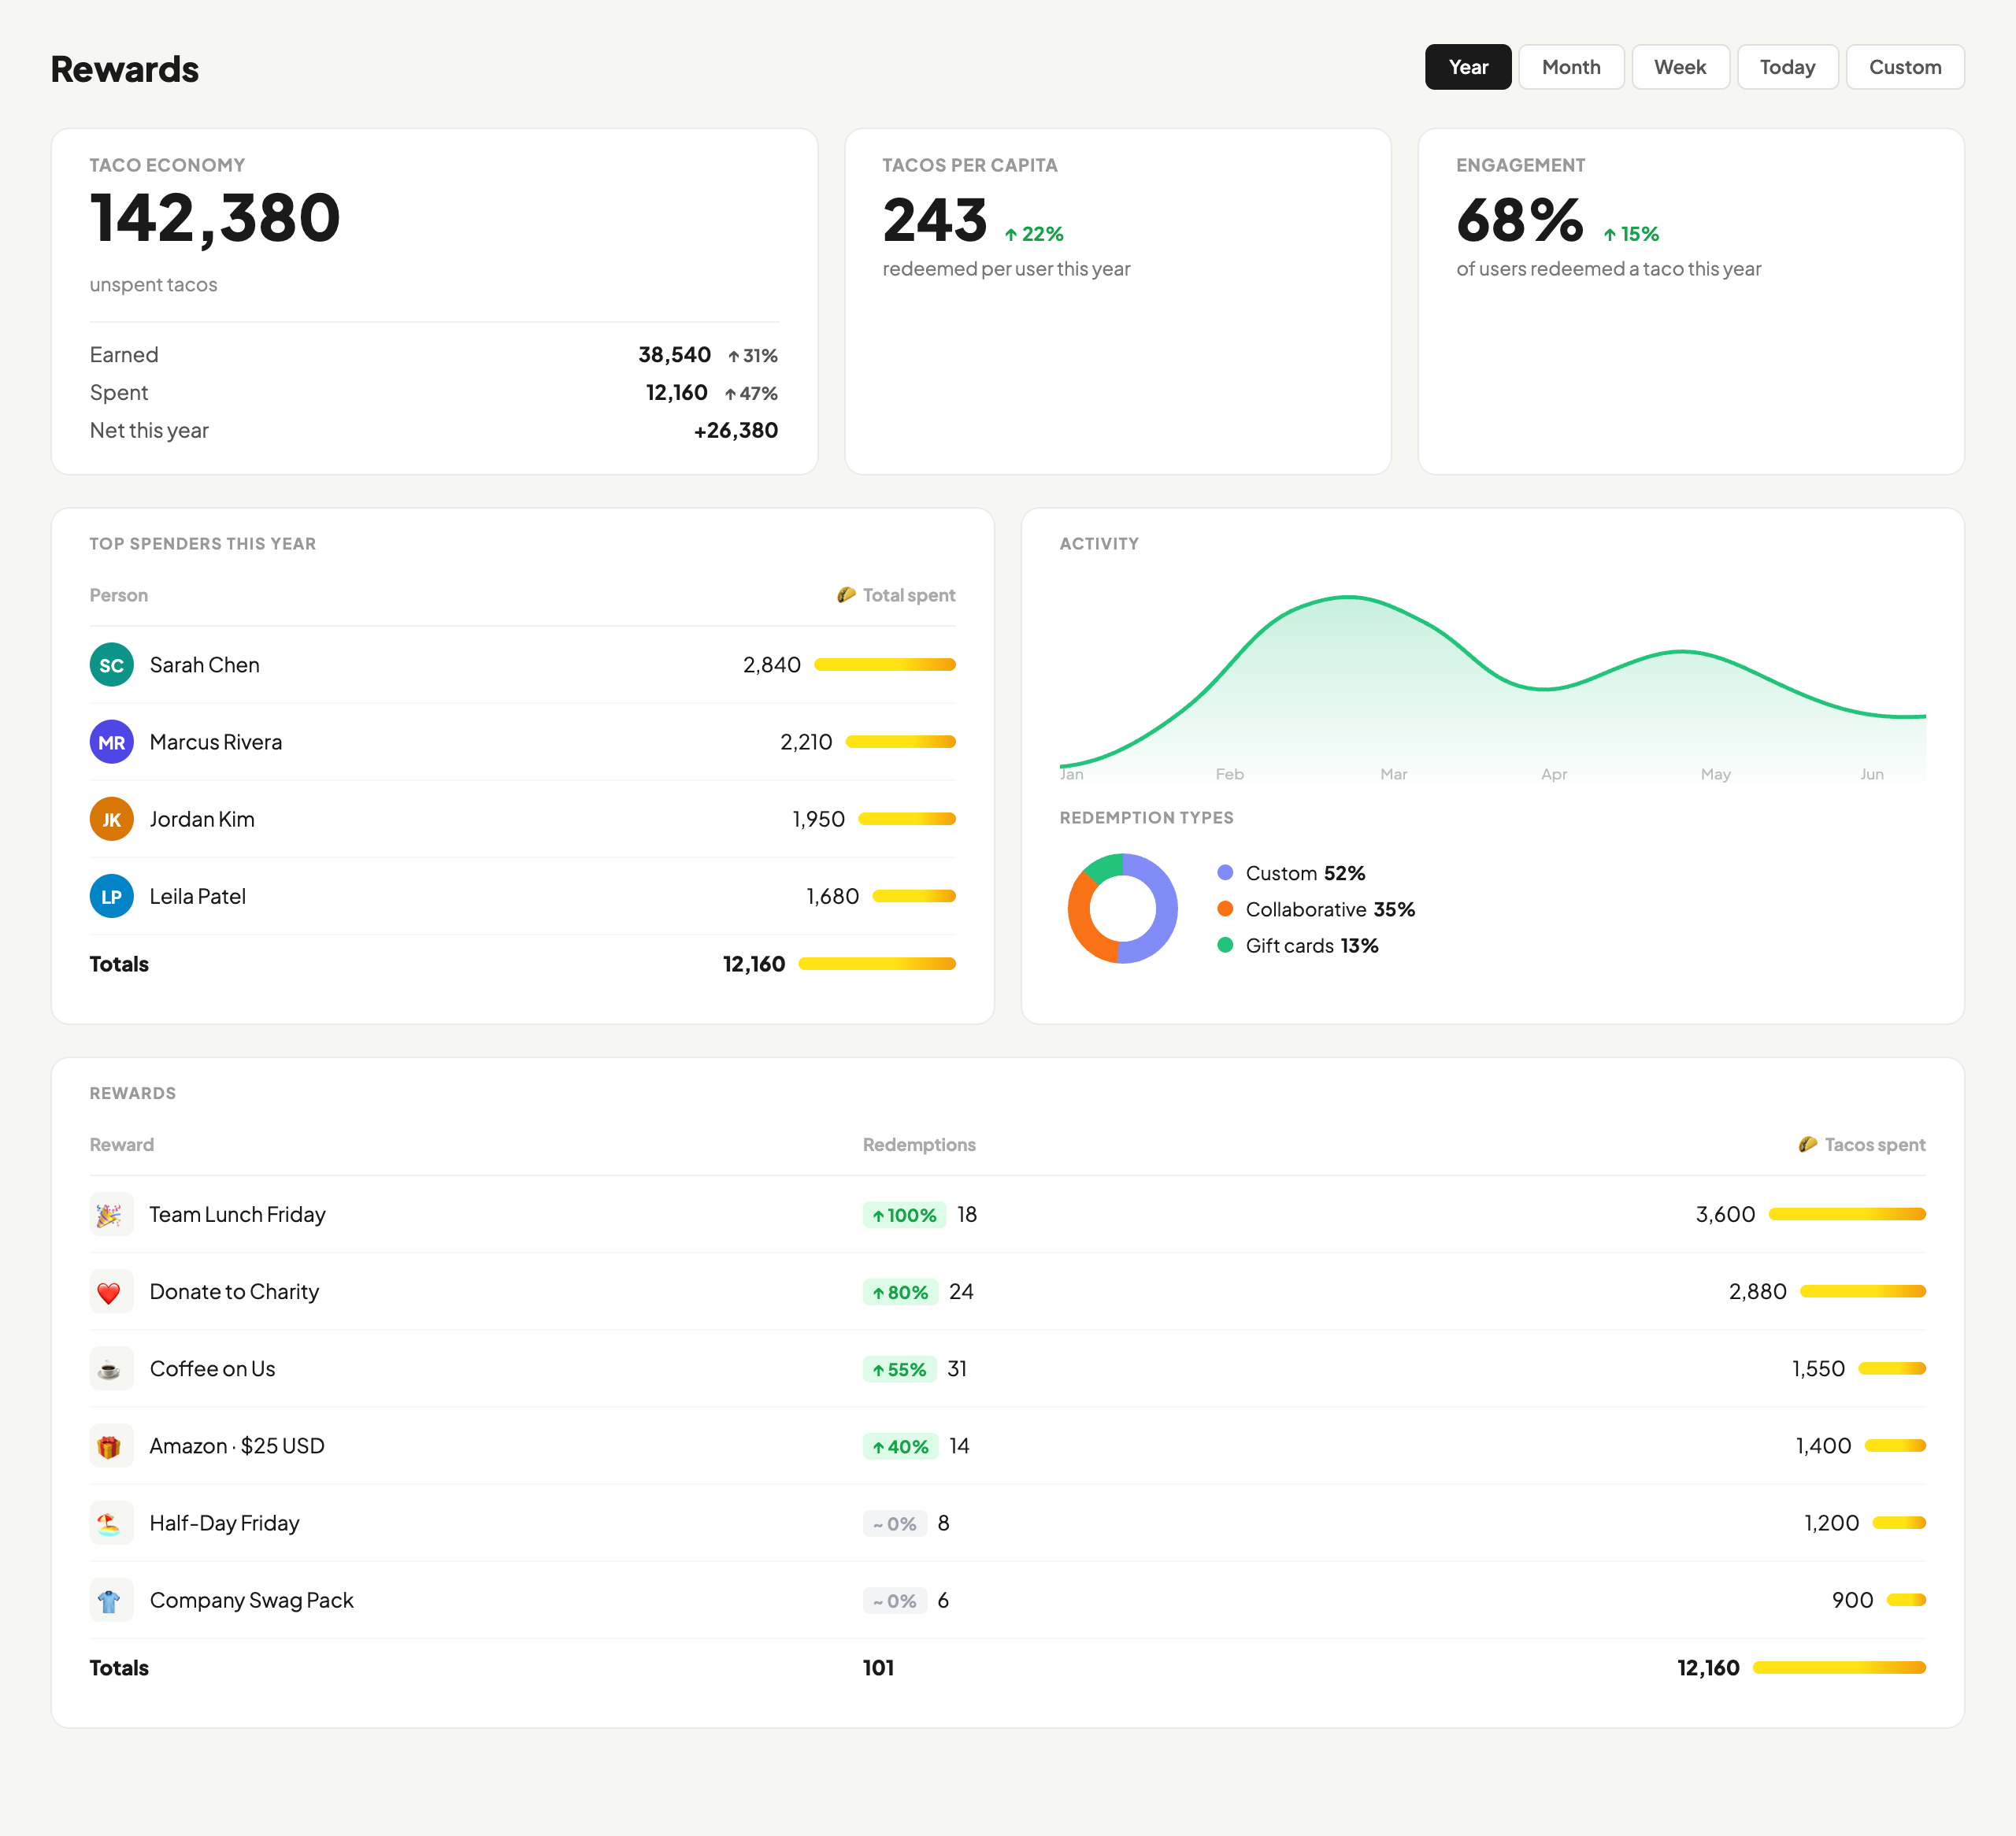Viewport: 2016px width, 1836px height.
Task: Click the name Marcus Rivera
Action: [x=216, y=742]
